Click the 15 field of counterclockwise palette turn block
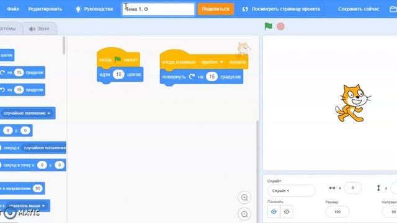This screenshot has height=223, width=397. [x=19, y=90]
